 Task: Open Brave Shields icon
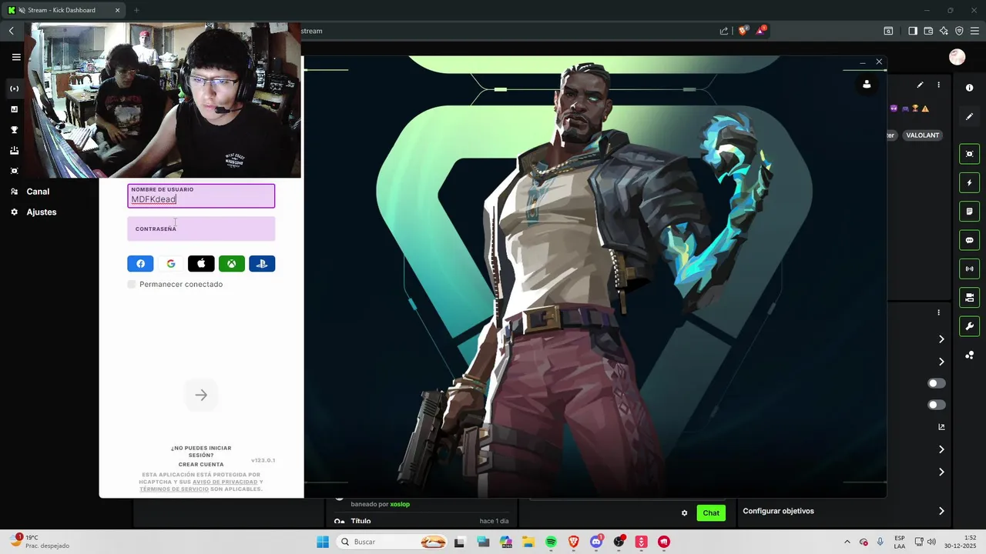743,31
